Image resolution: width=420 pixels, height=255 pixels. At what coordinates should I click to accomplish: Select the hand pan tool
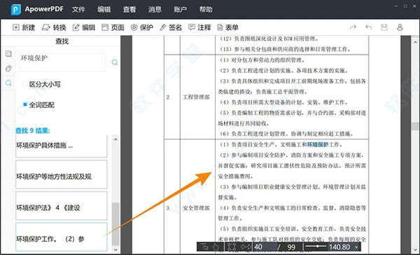tap(216, 247)
